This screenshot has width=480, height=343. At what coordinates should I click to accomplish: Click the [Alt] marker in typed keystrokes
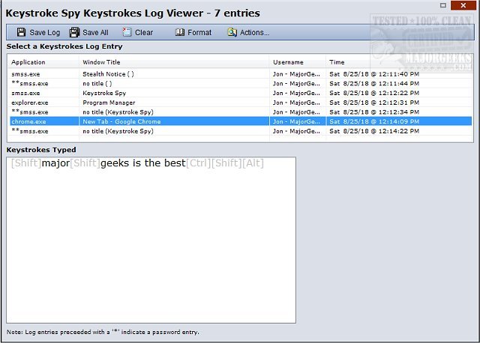[x=253, y=163]
